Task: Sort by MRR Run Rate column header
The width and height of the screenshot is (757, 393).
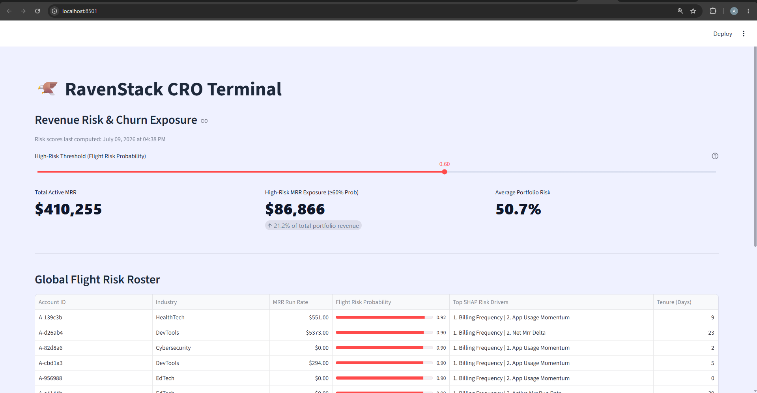Action: point(301,302)
